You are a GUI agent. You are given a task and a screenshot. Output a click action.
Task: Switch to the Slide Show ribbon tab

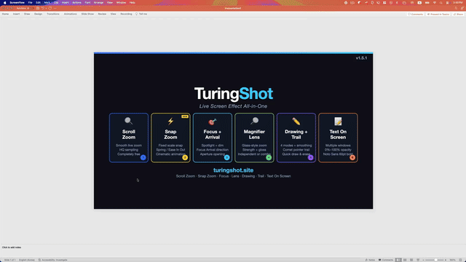(x=87, y=14)
